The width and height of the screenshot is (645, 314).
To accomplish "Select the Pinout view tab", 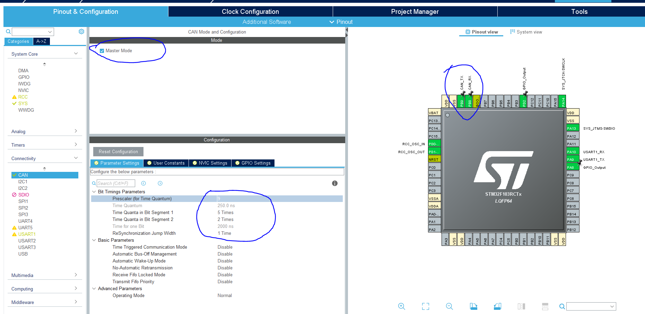I will click(x=481, y=32).
